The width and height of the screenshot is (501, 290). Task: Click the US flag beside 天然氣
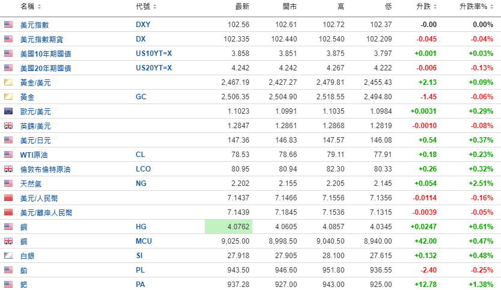pos(8,184)
